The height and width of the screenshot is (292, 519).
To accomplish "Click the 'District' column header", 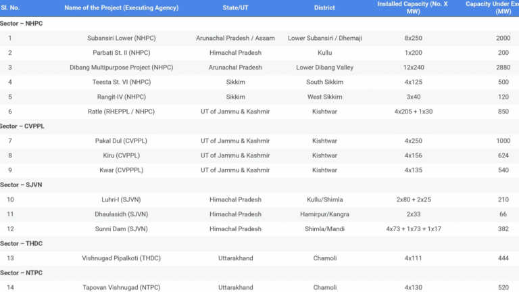I will pyautogui.click(x=324, y=7).
